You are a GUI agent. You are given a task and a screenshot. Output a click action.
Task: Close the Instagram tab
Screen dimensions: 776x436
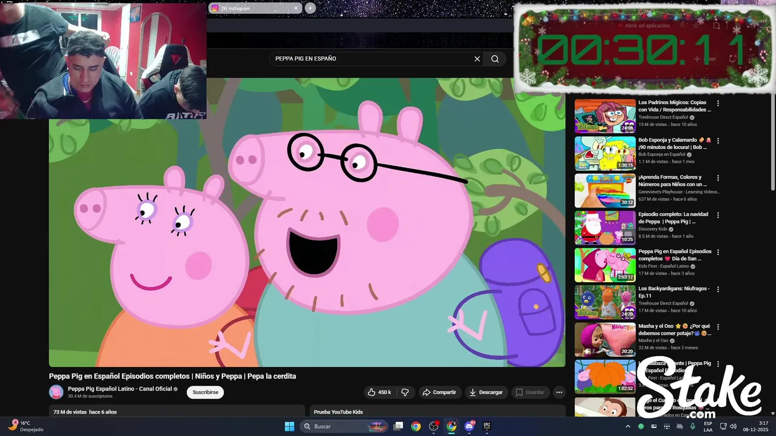(x=296, y=8)
